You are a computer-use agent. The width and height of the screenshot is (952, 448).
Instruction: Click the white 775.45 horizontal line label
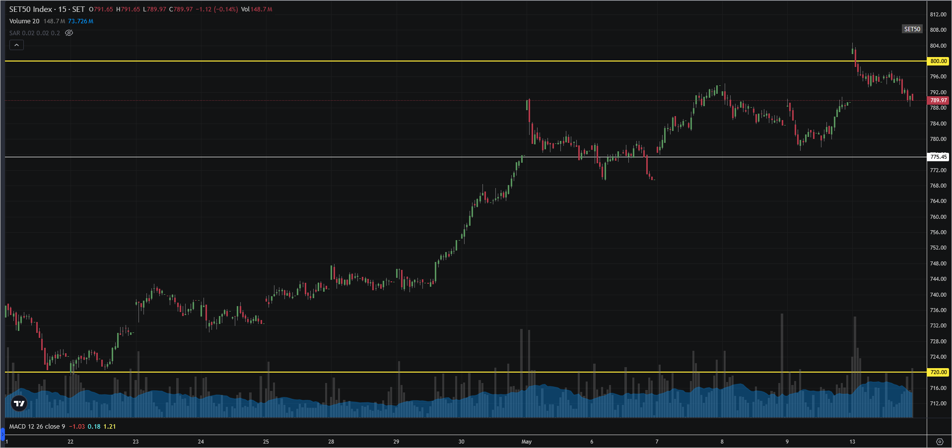938,157
